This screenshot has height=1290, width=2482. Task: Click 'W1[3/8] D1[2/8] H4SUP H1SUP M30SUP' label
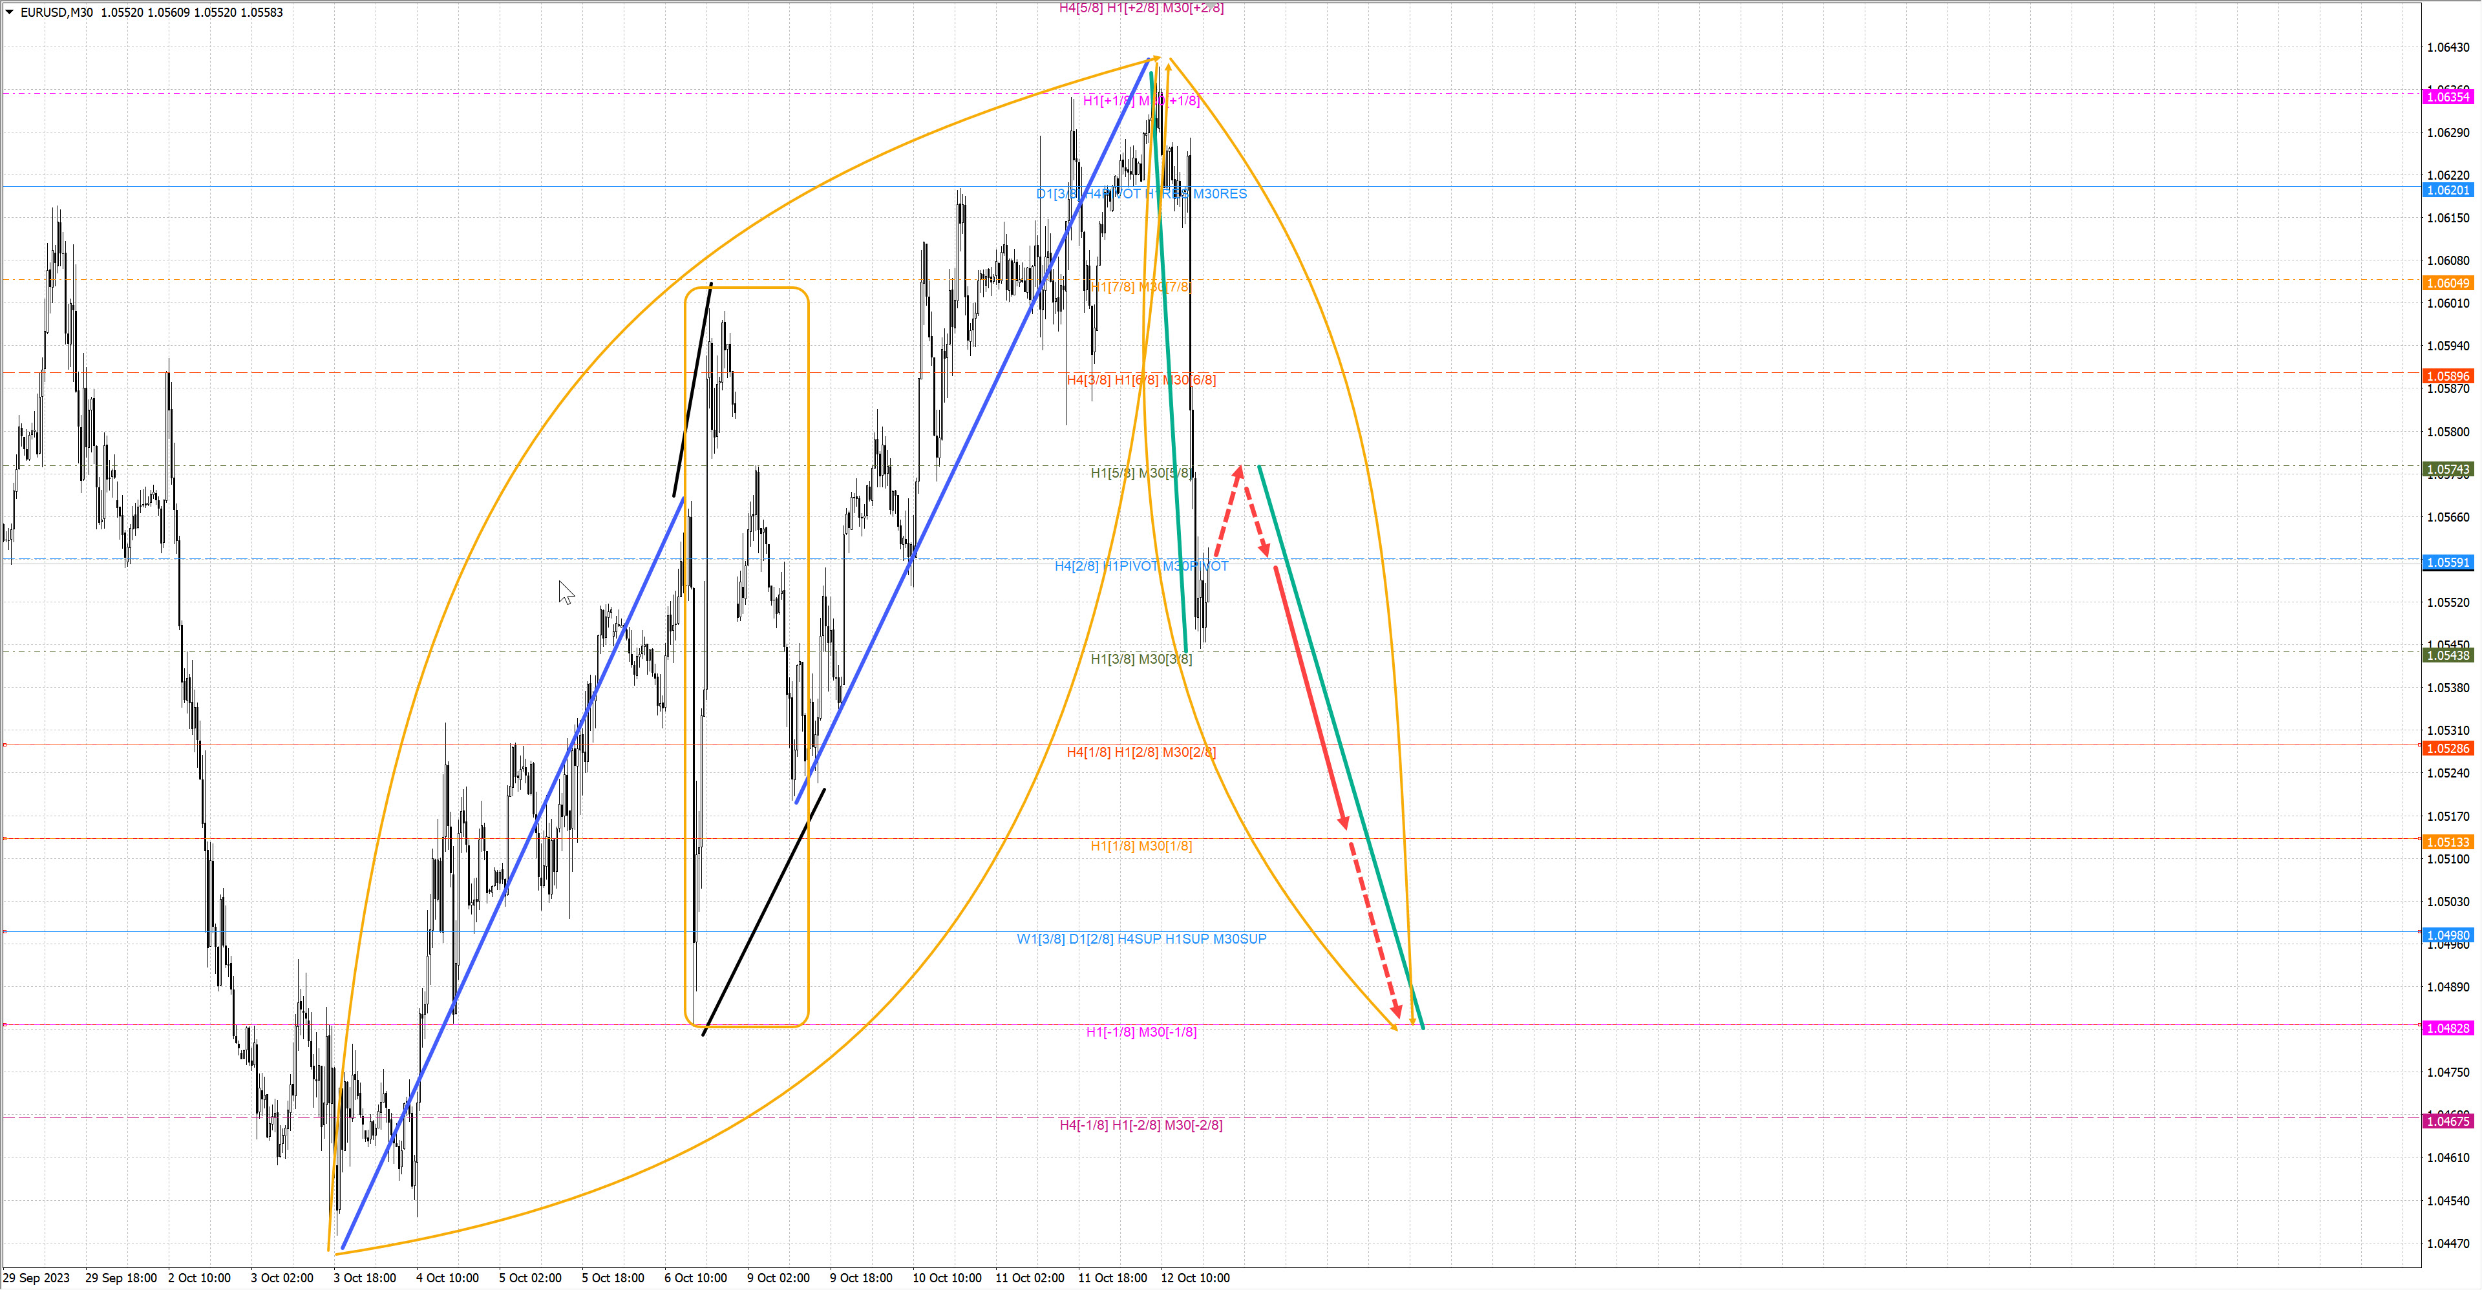[1141, 939]
